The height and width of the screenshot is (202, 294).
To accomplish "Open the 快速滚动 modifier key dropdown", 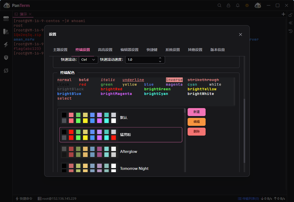I will [88, 59].
